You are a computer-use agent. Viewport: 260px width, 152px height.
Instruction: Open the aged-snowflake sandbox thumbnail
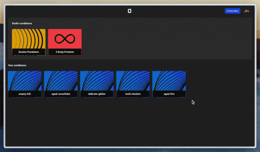(x=61, y=80)
